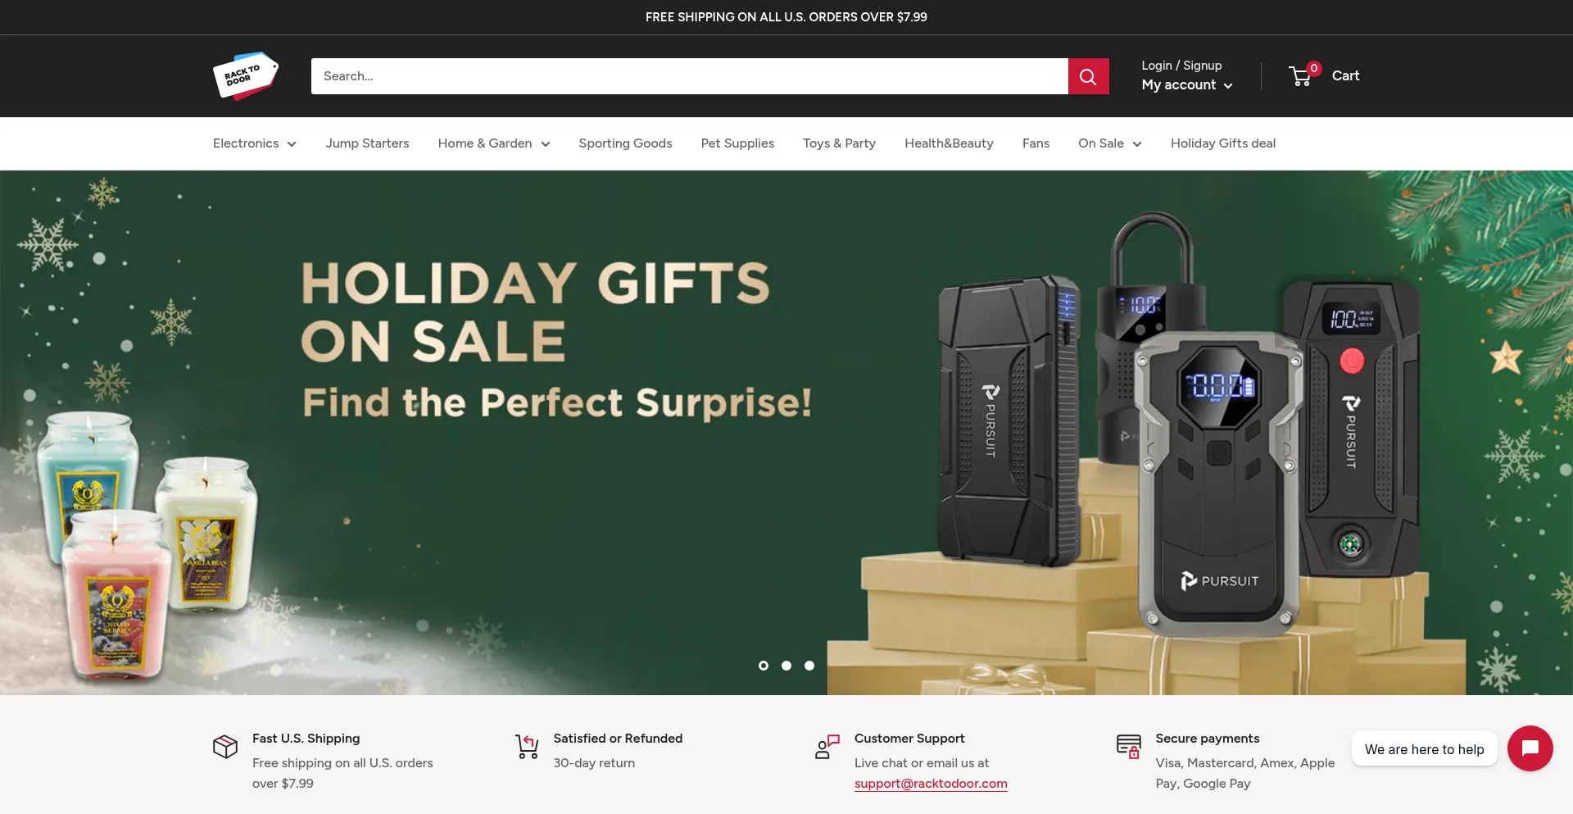Go to Jump Starters category
The width and height of the screenshot is (1573, 814).
coord(367,143)
